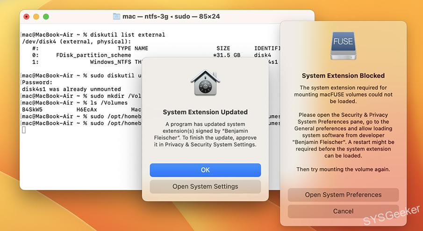Click 'disk4s1 was already unmounted' line
423x231 pixels.
71,89
